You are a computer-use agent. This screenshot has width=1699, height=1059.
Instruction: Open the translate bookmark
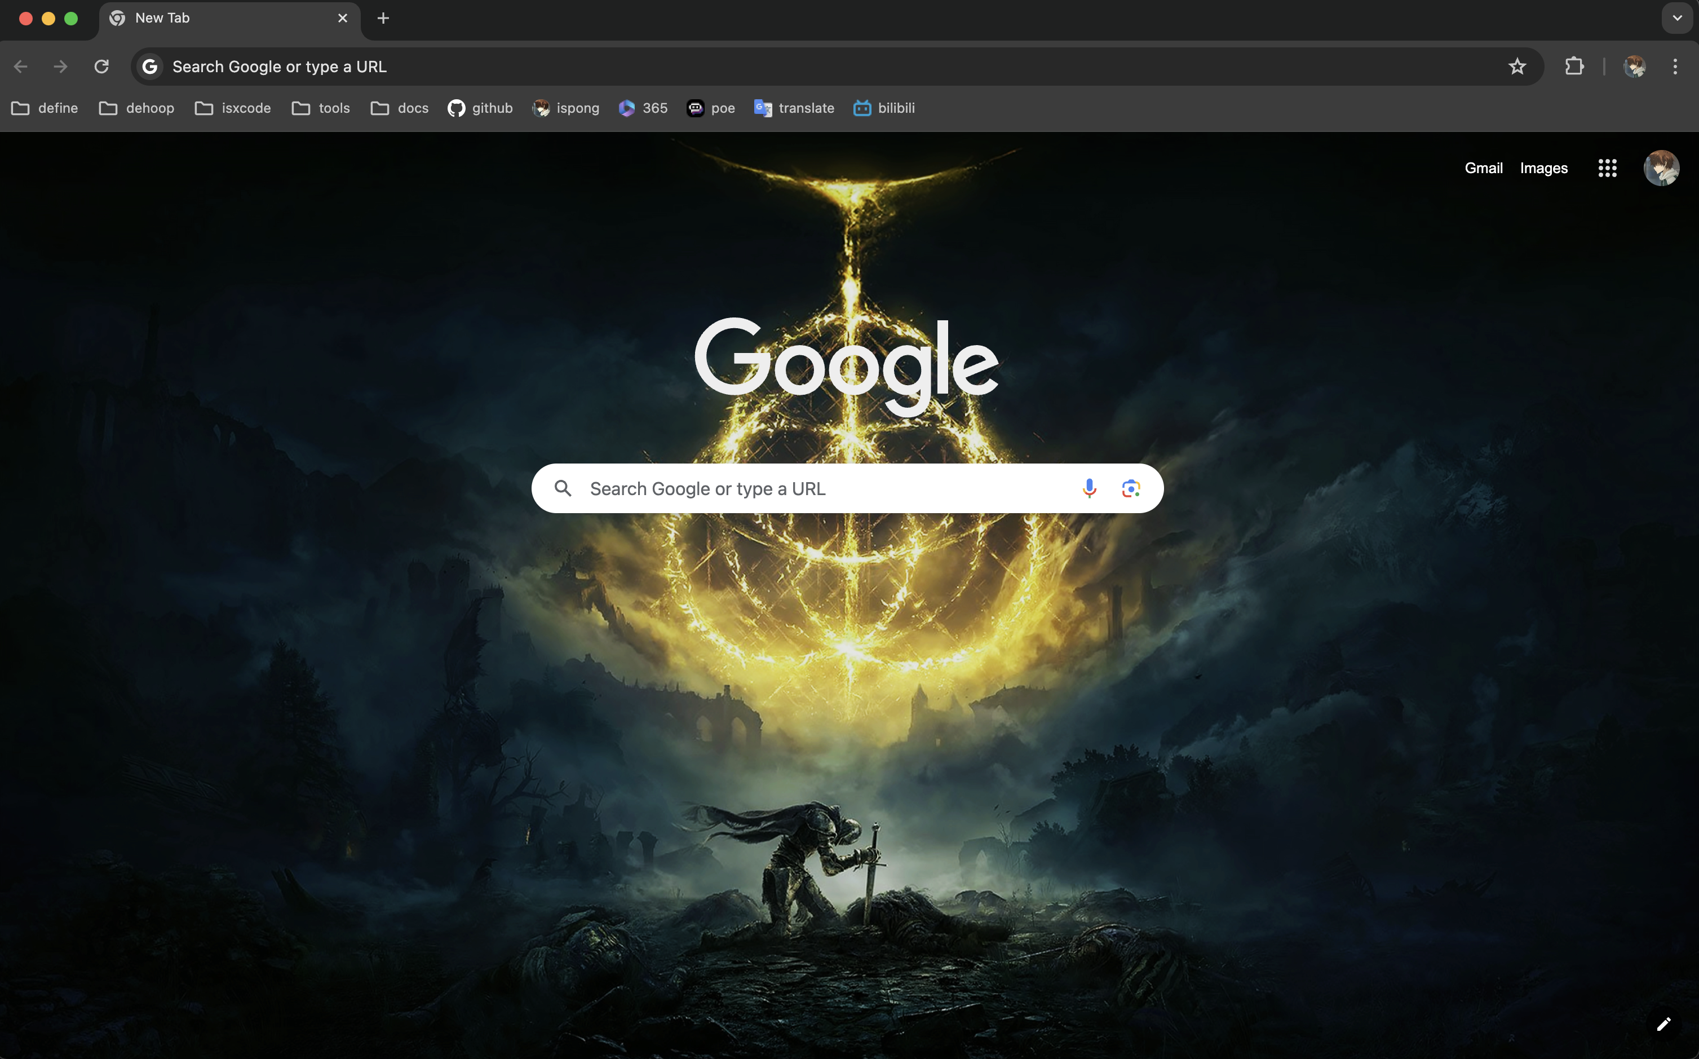pos(794,108)
